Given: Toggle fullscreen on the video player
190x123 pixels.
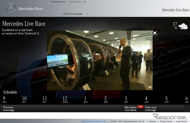Looking at the screenshot, I should click(155, 33).
